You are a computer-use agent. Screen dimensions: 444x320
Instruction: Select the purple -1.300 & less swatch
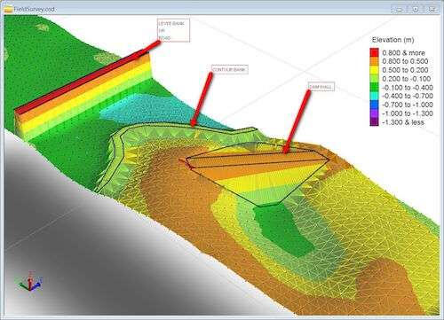[374, 121]
